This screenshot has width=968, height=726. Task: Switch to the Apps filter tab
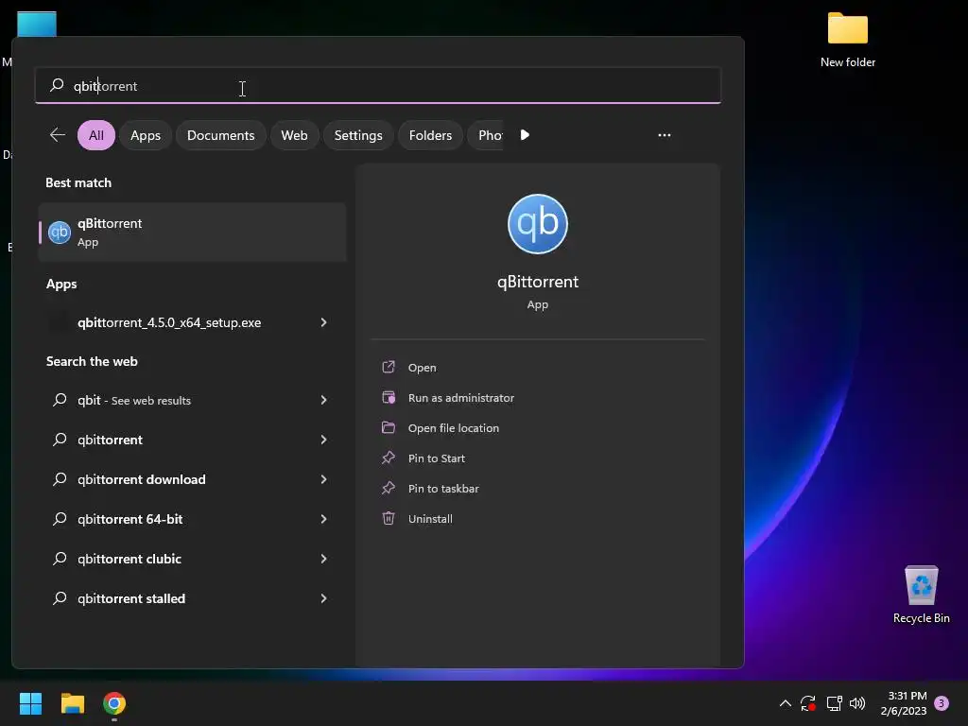pyautogui.click(x=145, y=135)
